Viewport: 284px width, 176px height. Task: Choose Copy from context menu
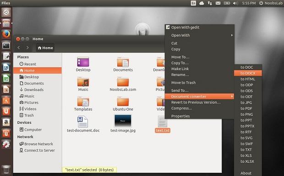(199, 49)
